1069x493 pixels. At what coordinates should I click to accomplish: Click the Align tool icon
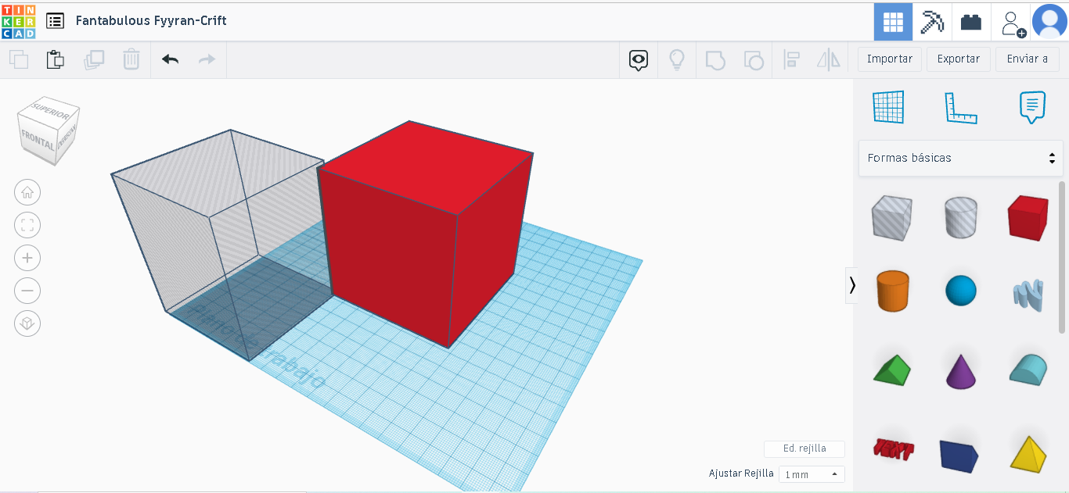click(x=791, y=59)
